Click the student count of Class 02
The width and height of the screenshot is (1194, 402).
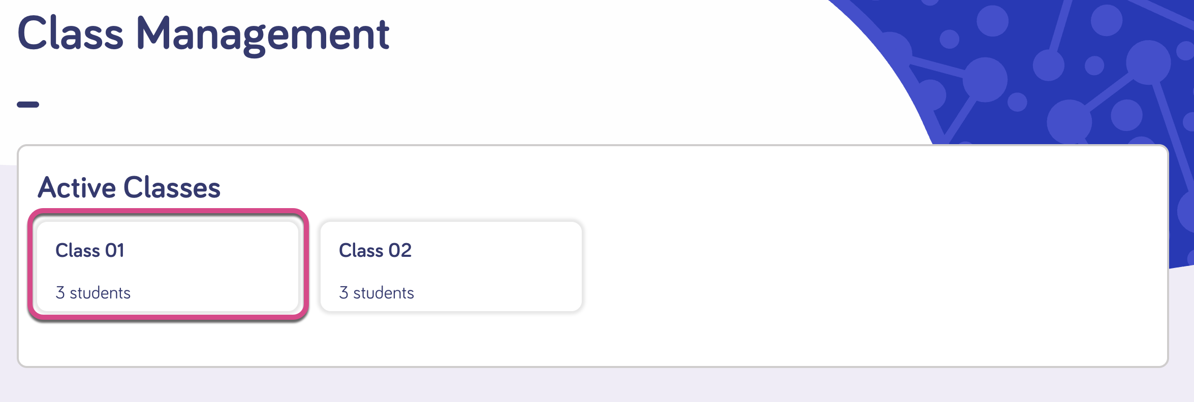click(376, 292)
